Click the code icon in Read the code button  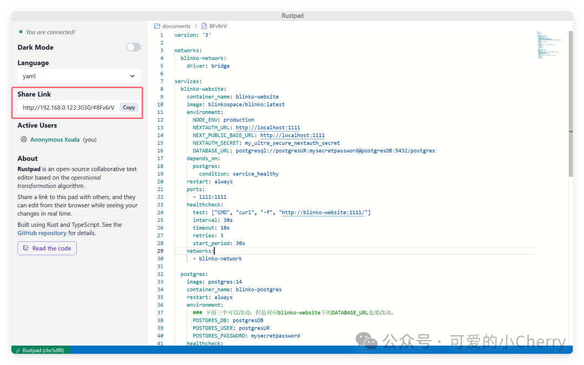pos(26,248)
